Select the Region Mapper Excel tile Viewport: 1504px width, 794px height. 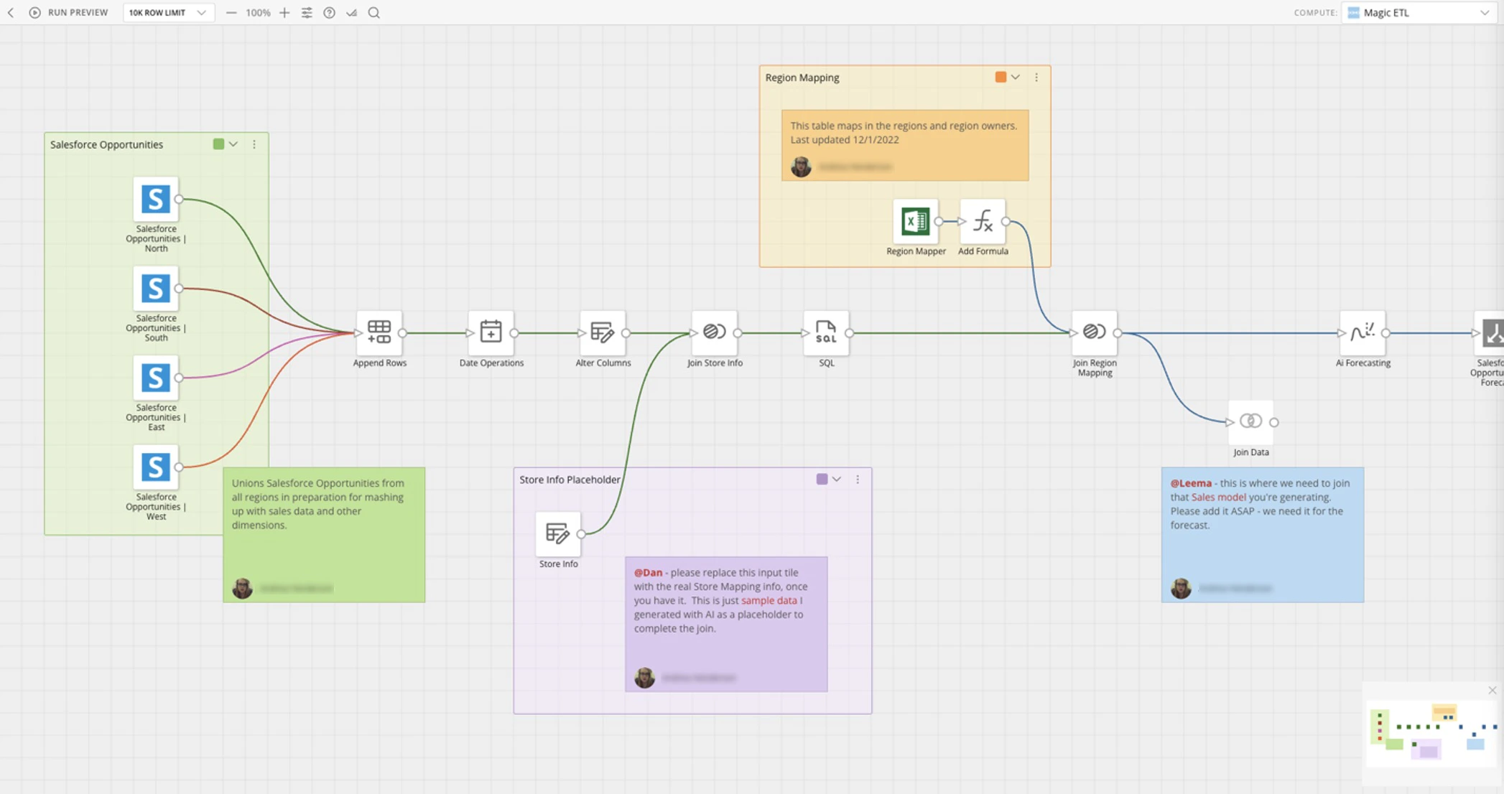[x=916, y=221]
